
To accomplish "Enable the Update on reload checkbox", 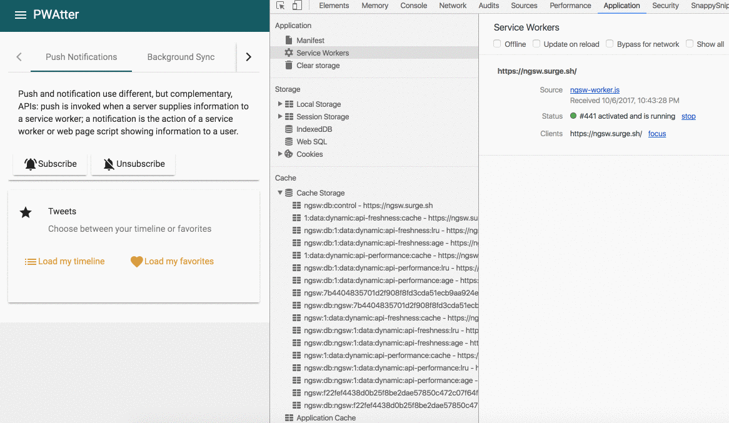I will tap(536, 44).
